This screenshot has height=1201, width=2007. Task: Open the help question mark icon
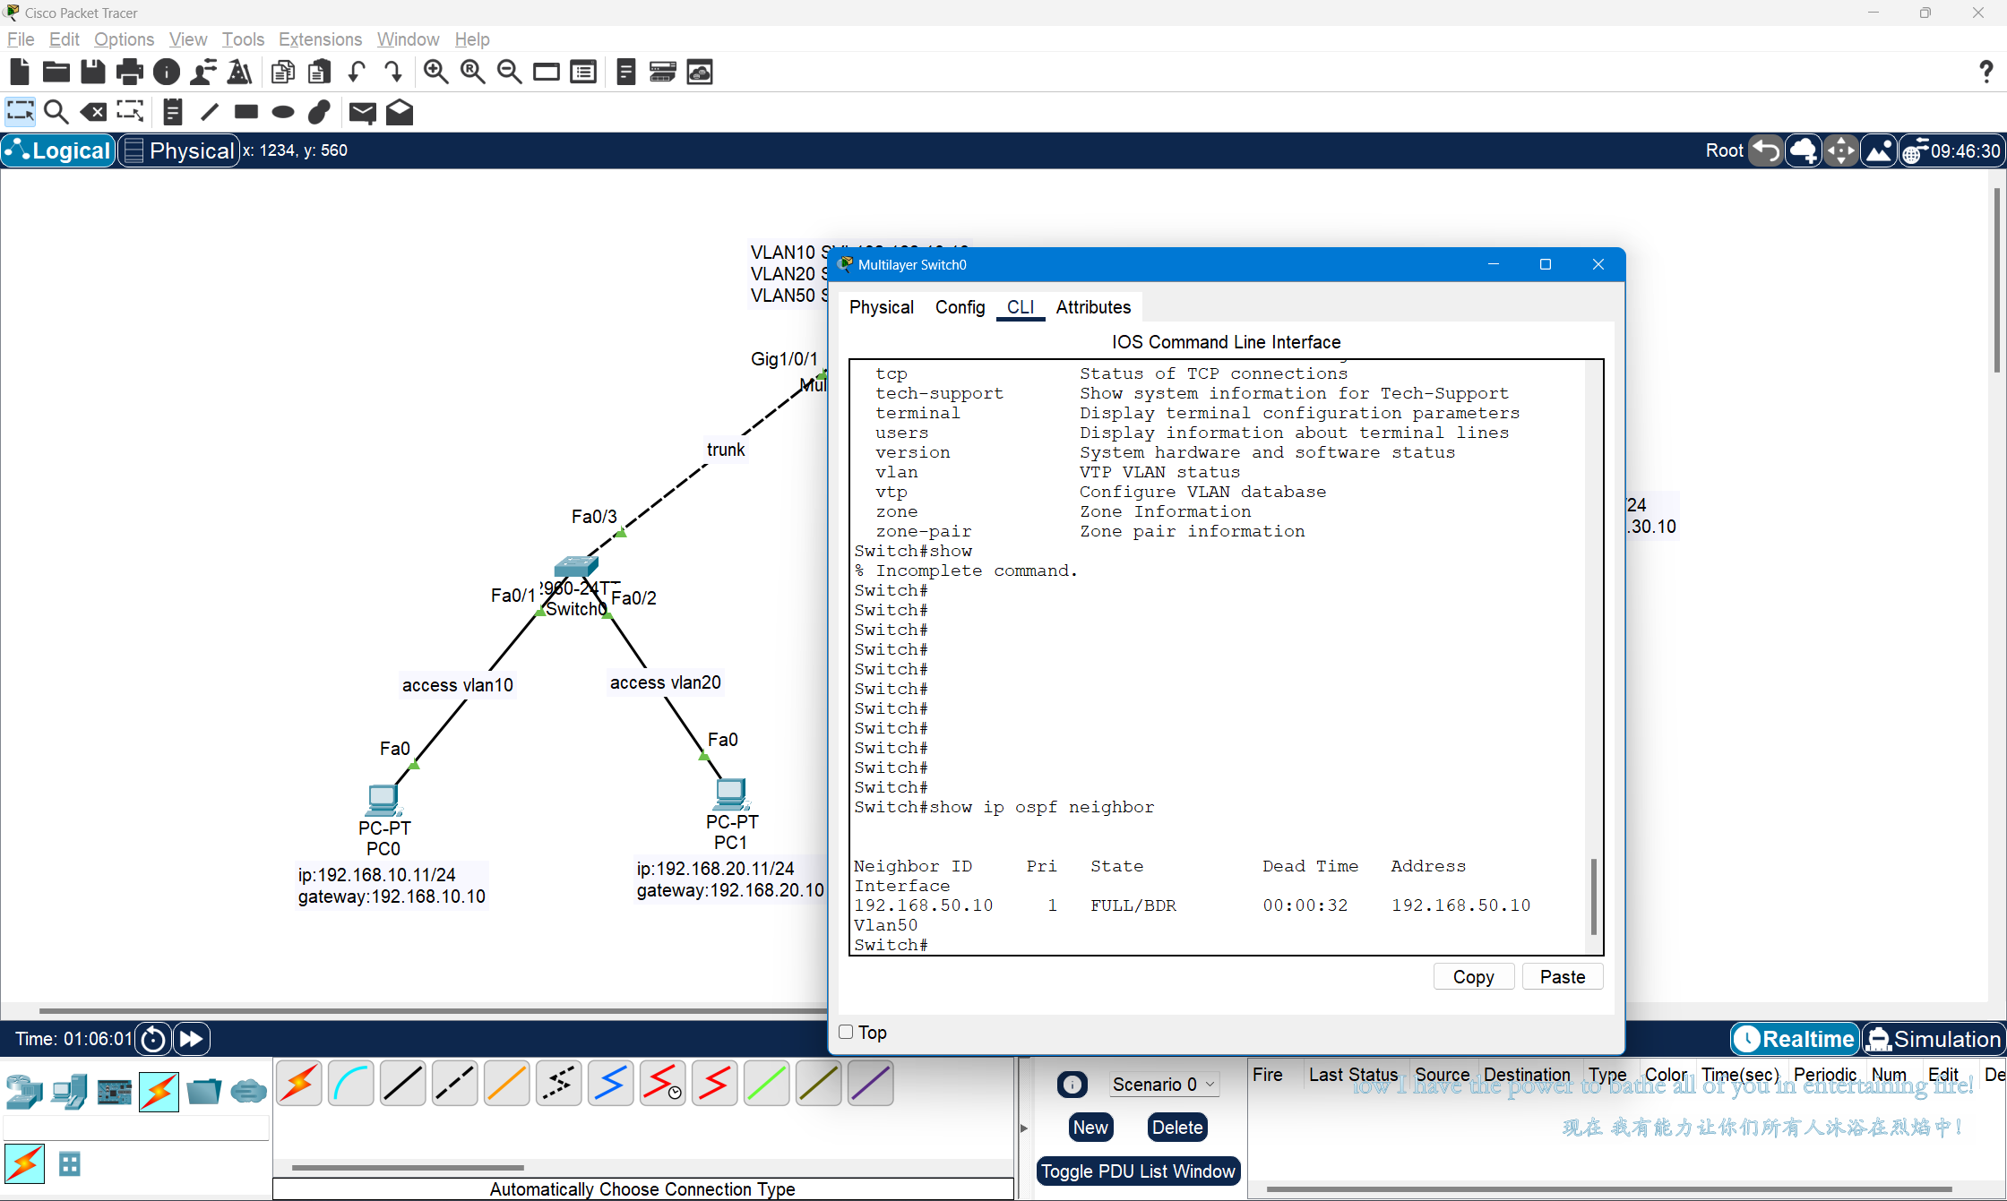(x=1985, y=72)
